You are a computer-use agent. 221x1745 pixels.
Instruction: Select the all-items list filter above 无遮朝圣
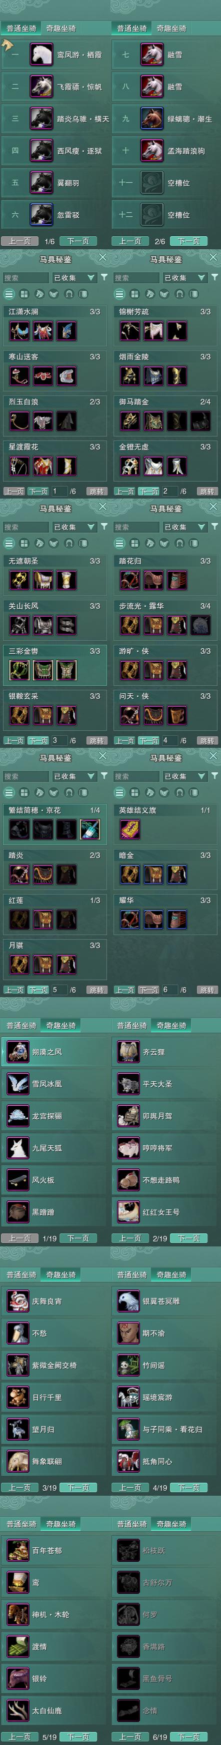tap(9, 543)
